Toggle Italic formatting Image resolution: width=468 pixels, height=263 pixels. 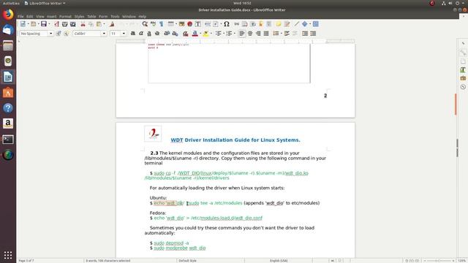tap(141, 34)
